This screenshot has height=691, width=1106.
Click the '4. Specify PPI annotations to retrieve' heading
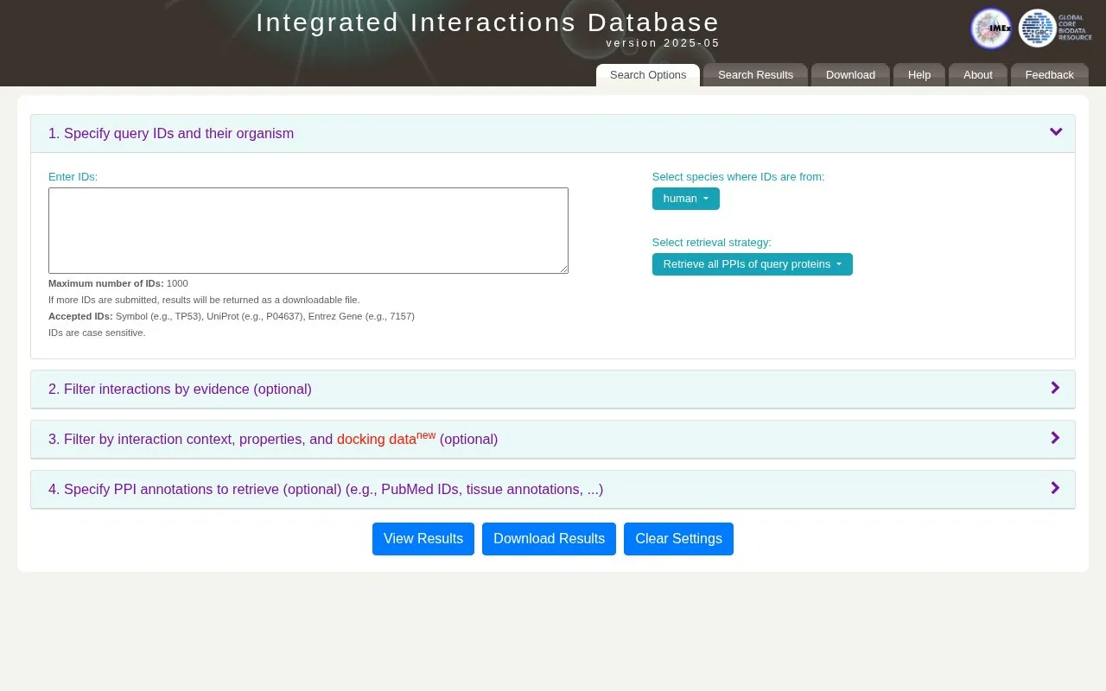(326, 489)
